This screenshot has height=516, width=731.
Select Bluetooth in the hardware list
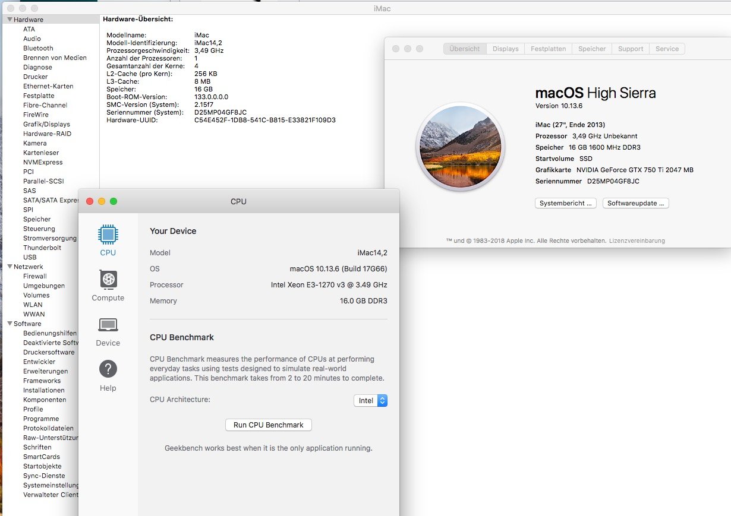tap(38, 48)
